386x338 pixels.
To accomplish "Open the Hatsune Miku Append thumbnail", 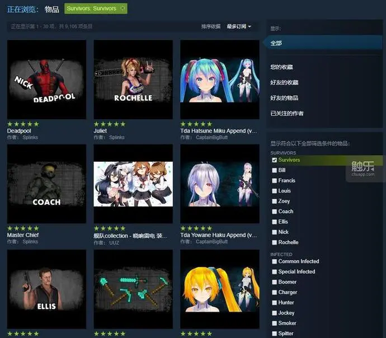I will (220, 79).
